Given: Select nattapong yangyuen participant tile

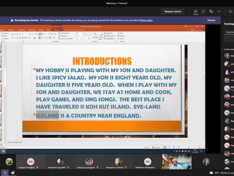Looking at the screenshot, I should pyautogui.click(x=89, y=162).
